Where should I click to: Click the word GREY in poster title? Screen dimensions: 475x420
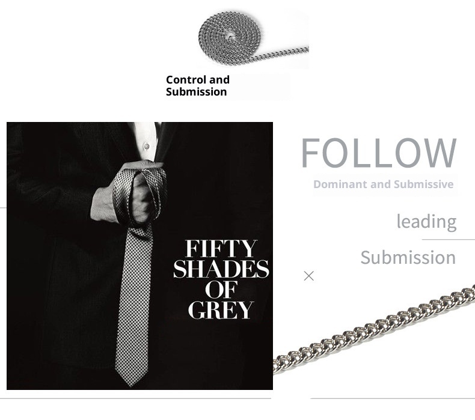(221, 309)
